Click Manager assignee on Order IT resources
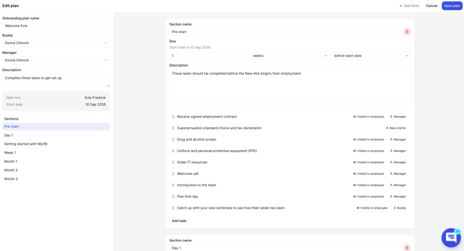The image size is (464, 251). click(398, 162)
